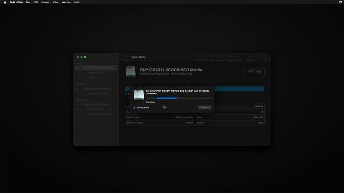The width and height of the screenshot is (344, 193).
Task: Click the Erasing dialog title text
Action: (x=177, y=92)
